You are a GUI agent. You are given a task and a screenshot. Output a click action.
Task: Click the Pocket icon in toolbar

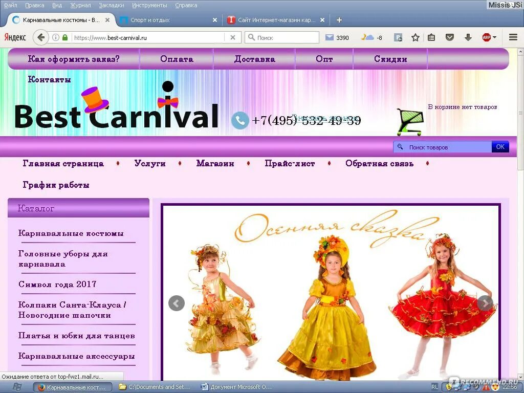[x=450, y=37]
